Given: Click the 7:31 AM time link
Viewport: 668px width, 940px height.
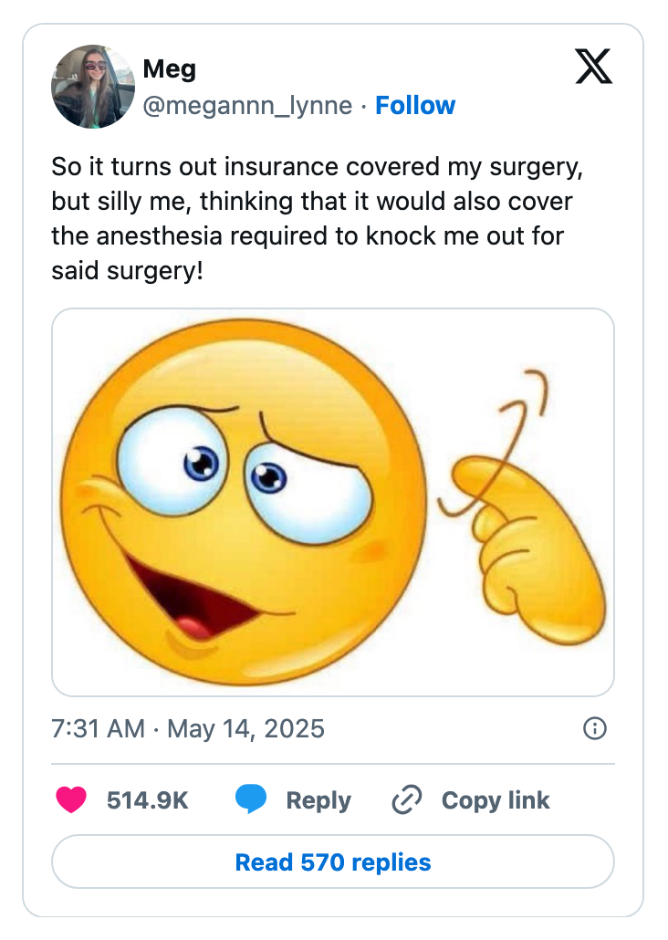Looking at the screenshot, I should click(x=94, y=729).
